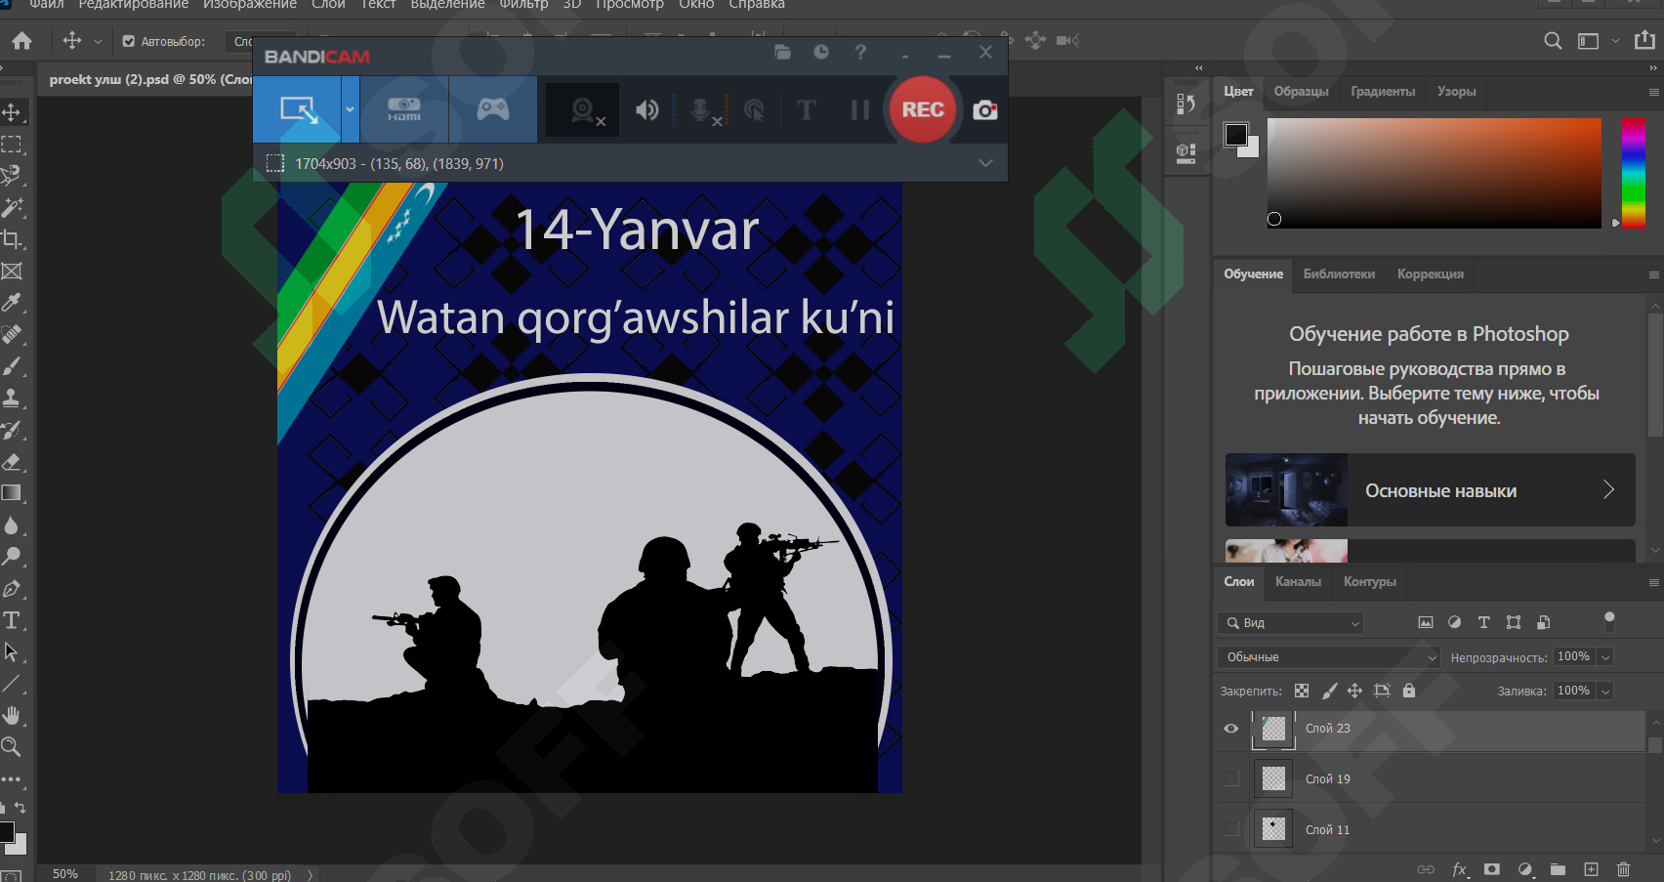Click the share icon at top right
This screenshot has height=882, width=1664.
[1645, 41]
